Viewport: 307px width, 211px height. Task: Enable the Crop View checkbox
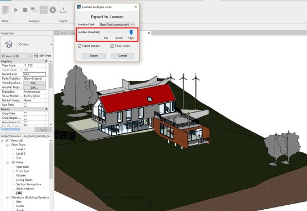tap(26, 114)
